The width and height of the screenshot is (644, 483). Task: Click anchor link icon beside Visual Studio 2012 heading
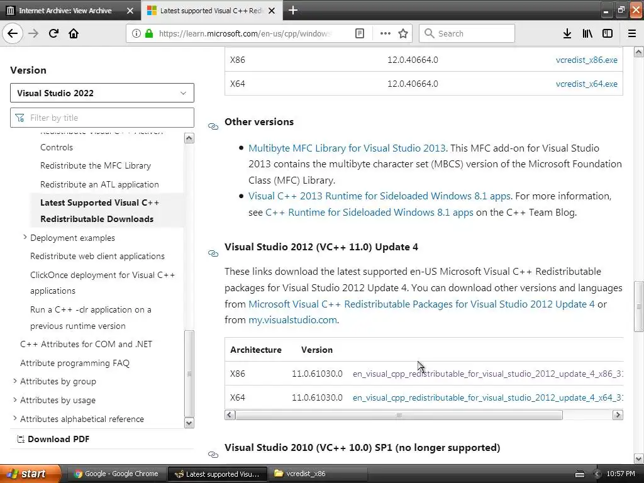(x=213, y=253)
